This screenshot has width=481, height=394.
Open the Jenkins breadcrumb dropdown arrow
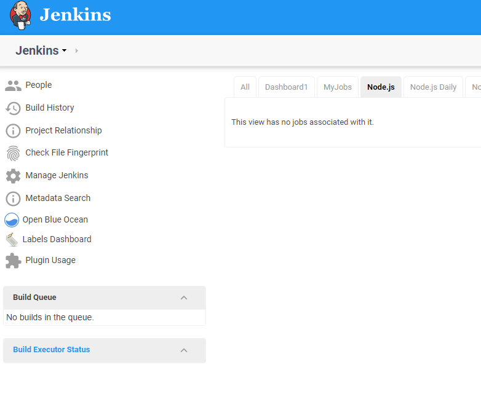click(64, 51)
